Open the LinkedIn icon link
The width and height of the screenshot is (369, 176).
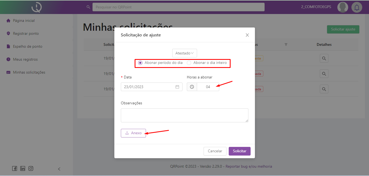[x=23, y=168]
